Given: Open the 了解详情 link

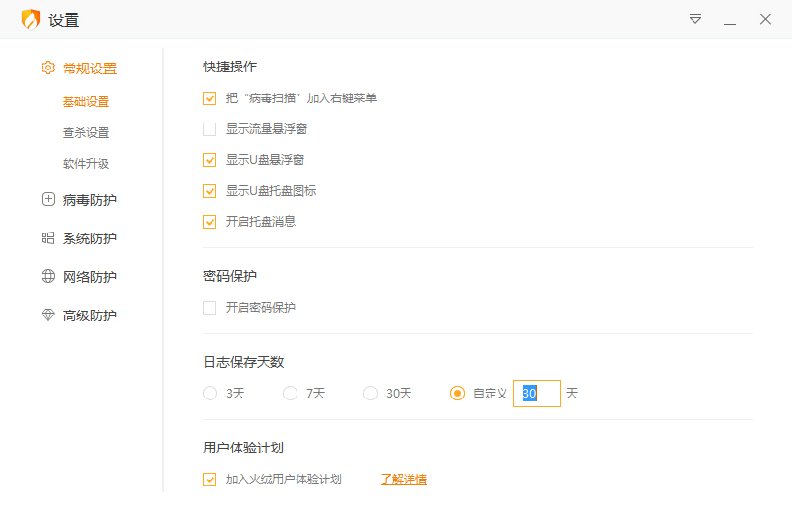Looking at the screenshot, I should coord(404,480).
